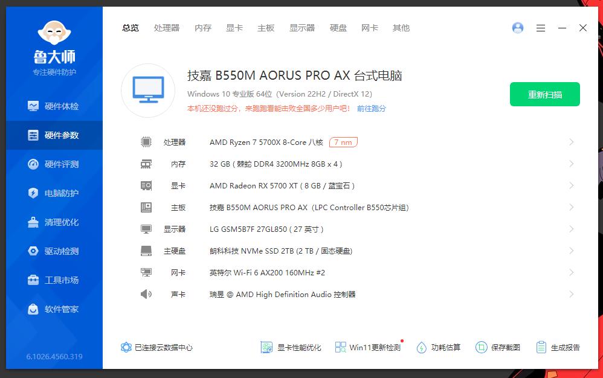Click the LG GSM5B7F 27GL850 text
The image size is (603, 378).
click(266, 229)
